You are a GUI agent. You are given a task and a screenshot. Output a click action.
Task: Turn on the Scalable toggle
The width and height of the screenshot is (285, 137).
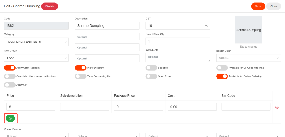[151, 68]
